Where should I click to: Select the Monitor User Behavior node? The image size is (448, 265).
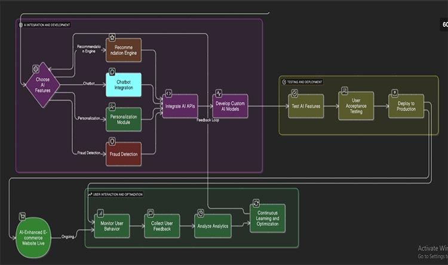click(111, 226)
